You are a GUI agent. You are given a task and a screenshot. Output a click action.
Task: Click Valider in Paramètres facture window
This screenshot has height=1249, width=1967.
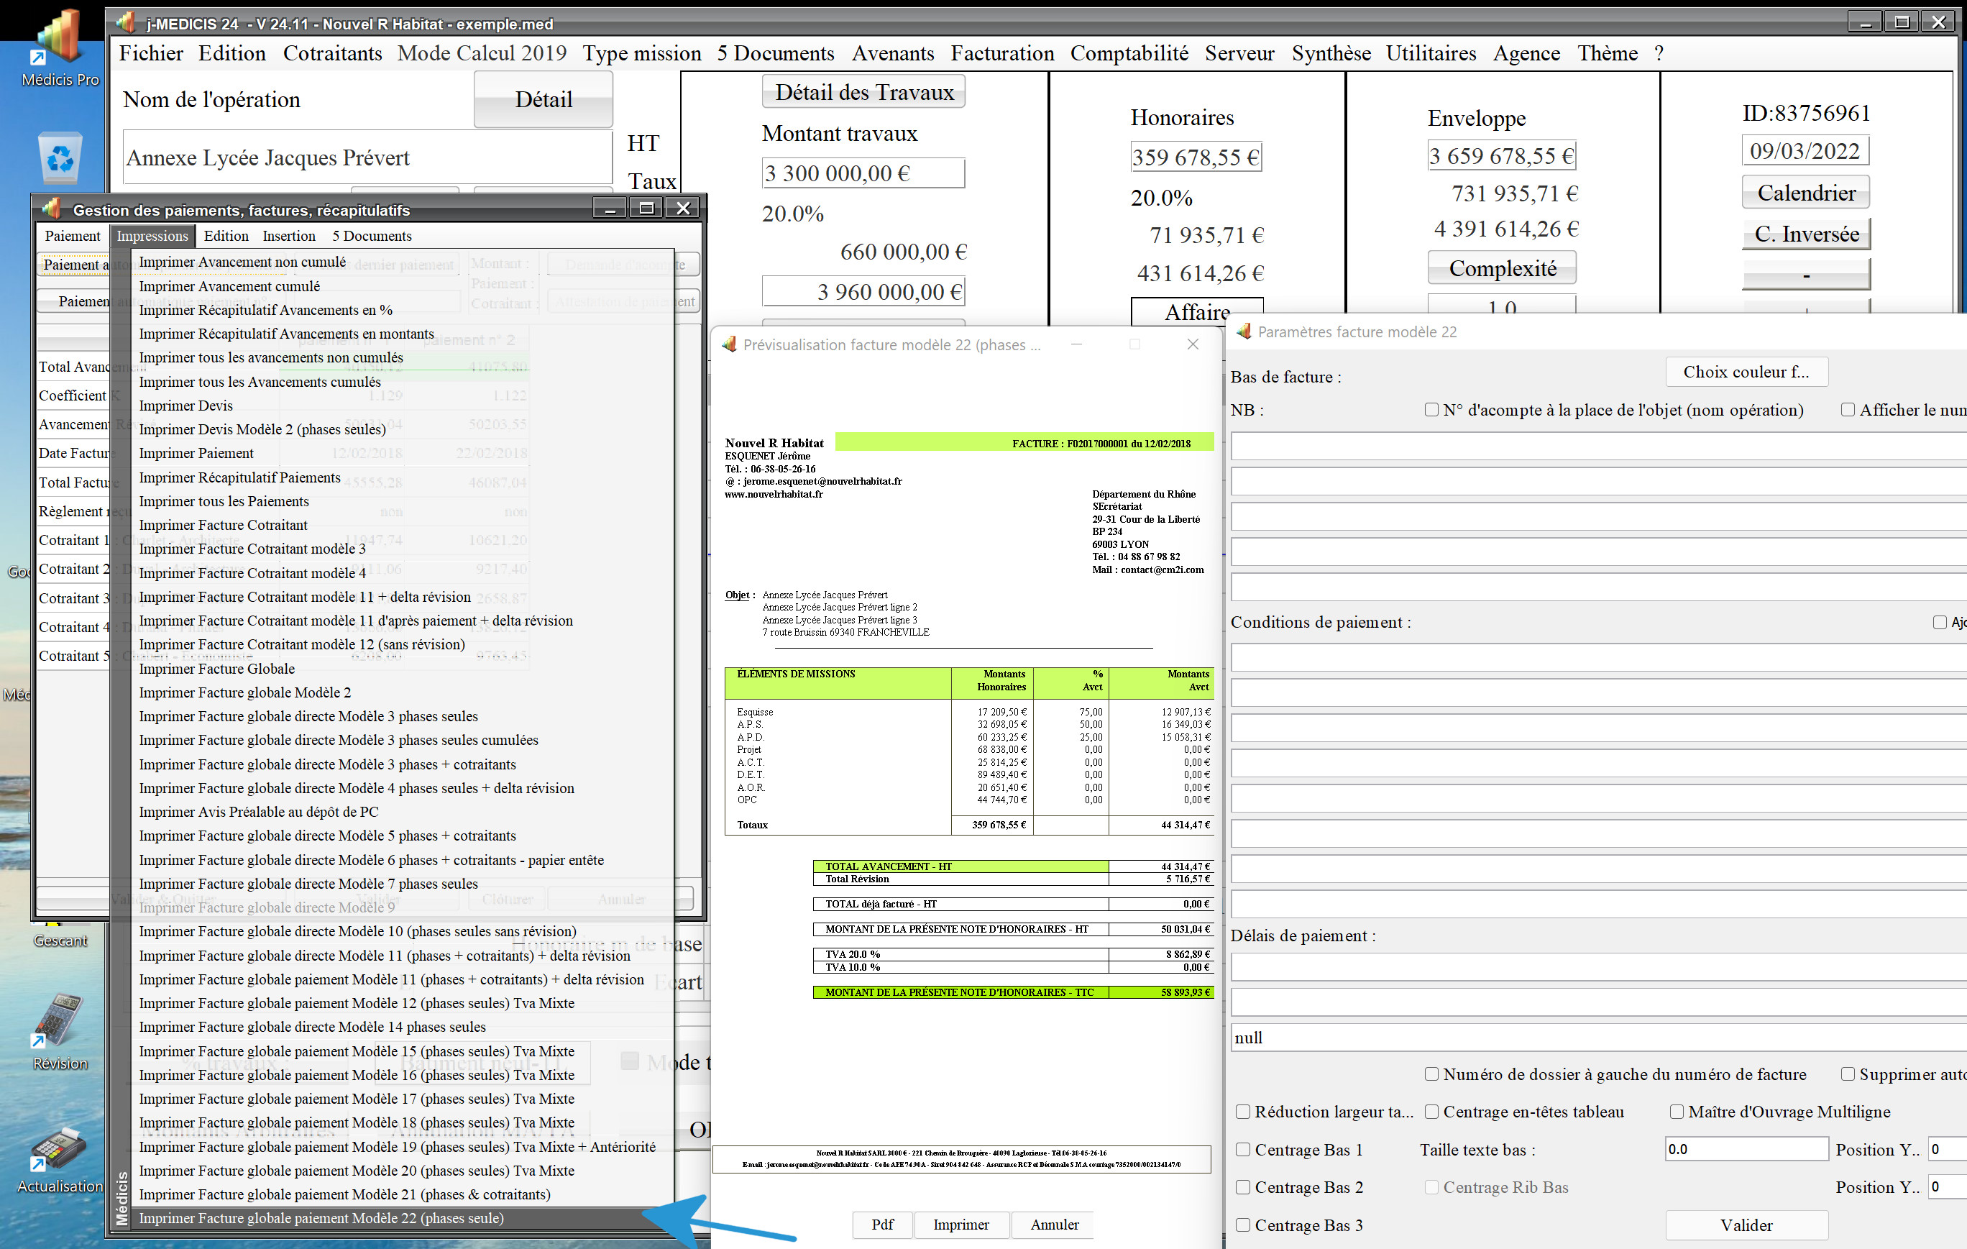[x=1746, y=1225]
